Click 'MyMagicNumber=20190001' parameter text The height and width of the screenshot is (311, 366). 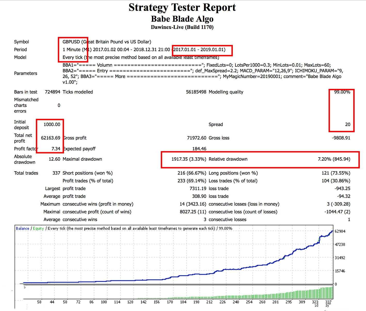point(252,76)
